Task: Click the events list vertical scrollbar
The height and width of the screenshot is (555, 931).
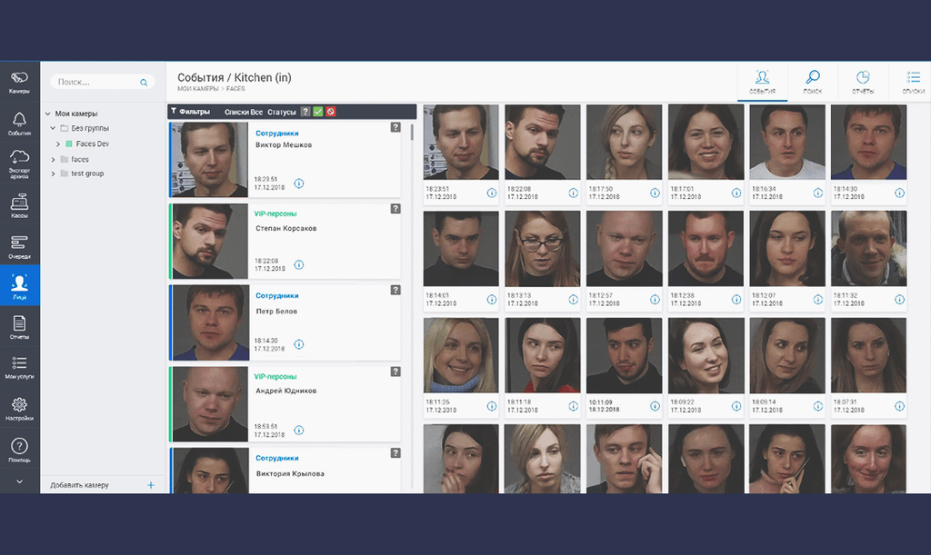Action: (x=412, y=132)
